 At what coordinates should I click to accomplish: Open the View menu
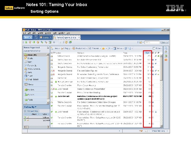coord(34,33)
